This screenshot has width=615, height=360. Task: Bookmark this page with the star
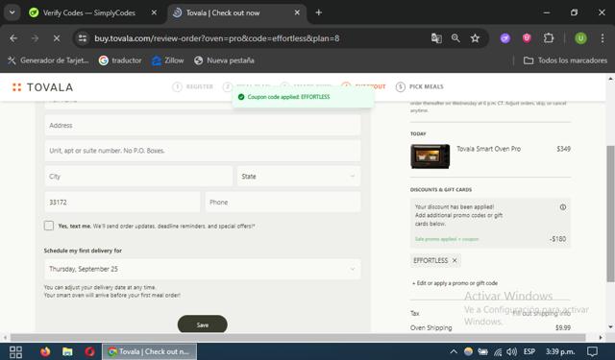click(x=475, y=38)
